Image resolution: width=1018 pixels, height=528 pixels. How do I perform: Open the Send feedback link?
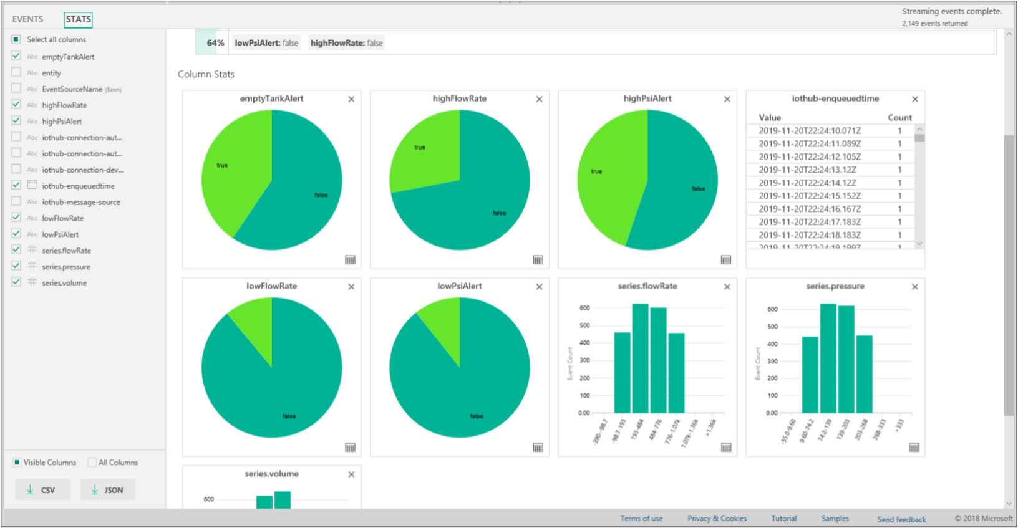click(902, 519)
